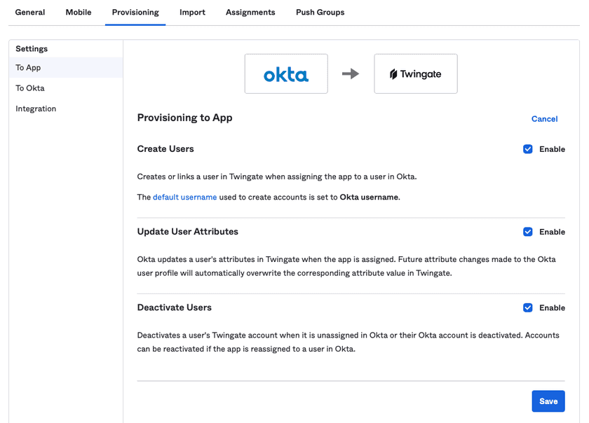589x423 pixels.
Task: Click the Provisioning to App heading
Action: (184, 118)
